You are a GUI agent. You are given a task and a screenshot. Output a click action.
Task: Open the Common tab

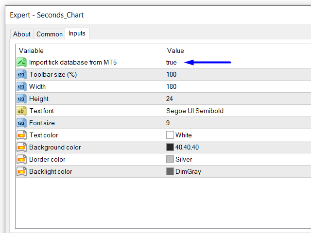point(50,34)
